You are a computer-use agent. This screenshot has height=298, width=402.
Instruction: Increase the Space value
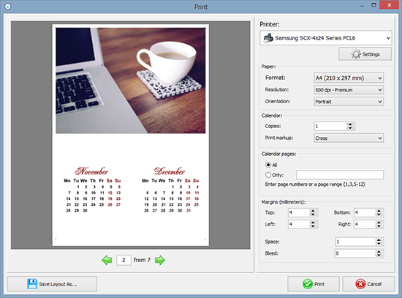379,239
